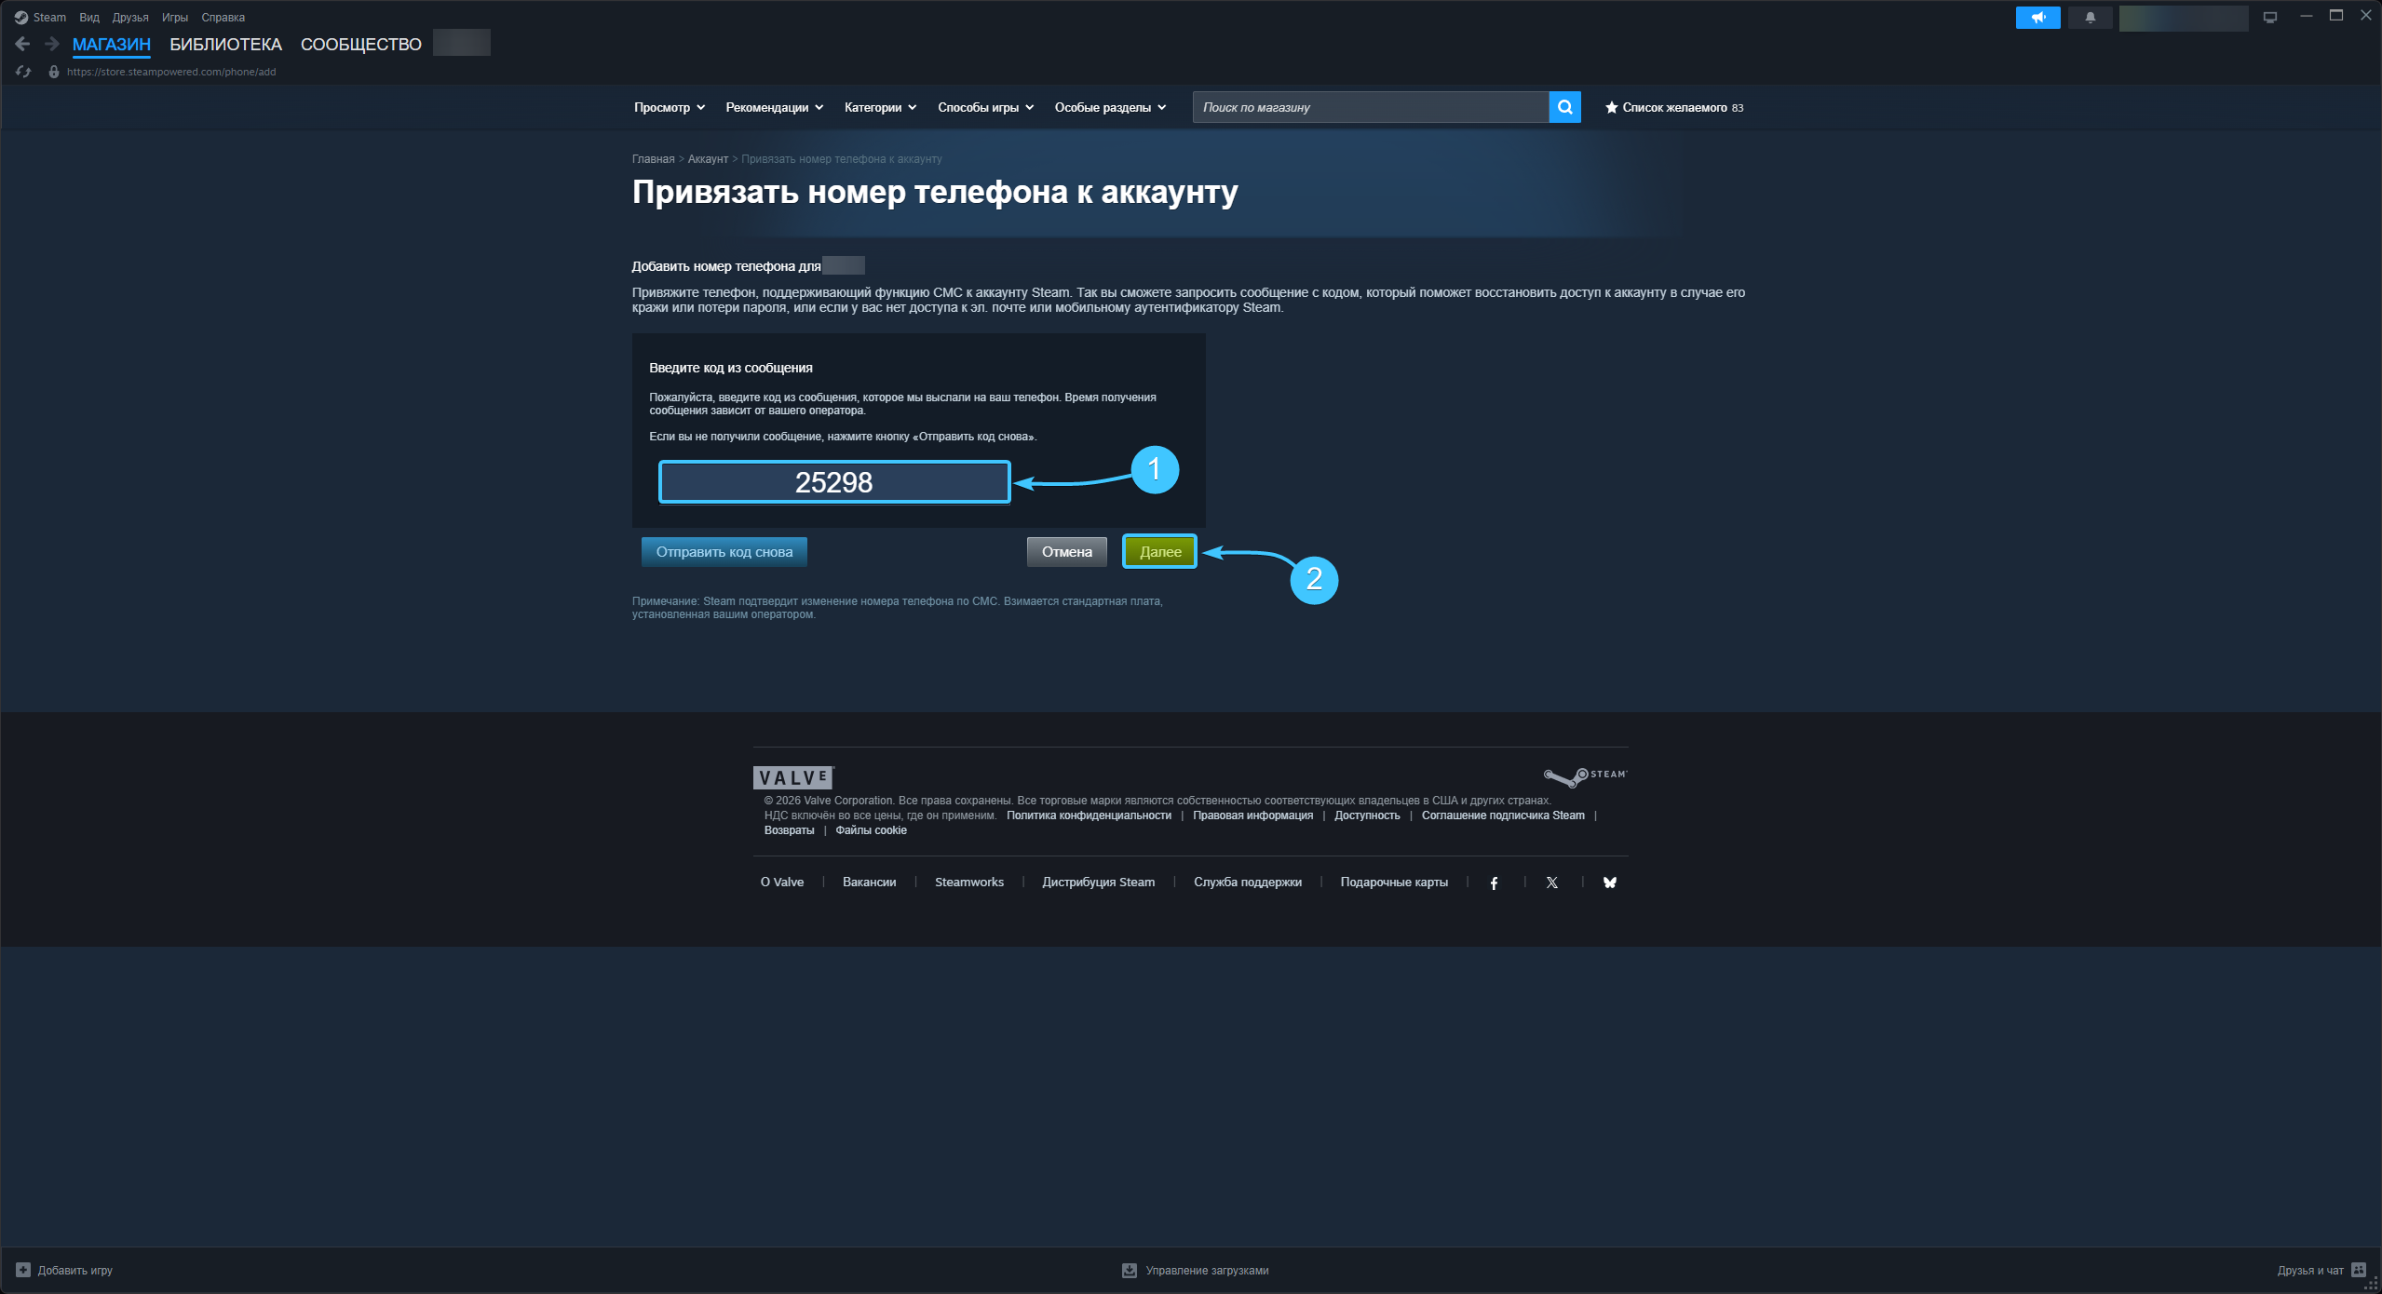Open the Bluesky butterfly icon in the footer
The image size is (2382, 1294).
point(1610,883)
